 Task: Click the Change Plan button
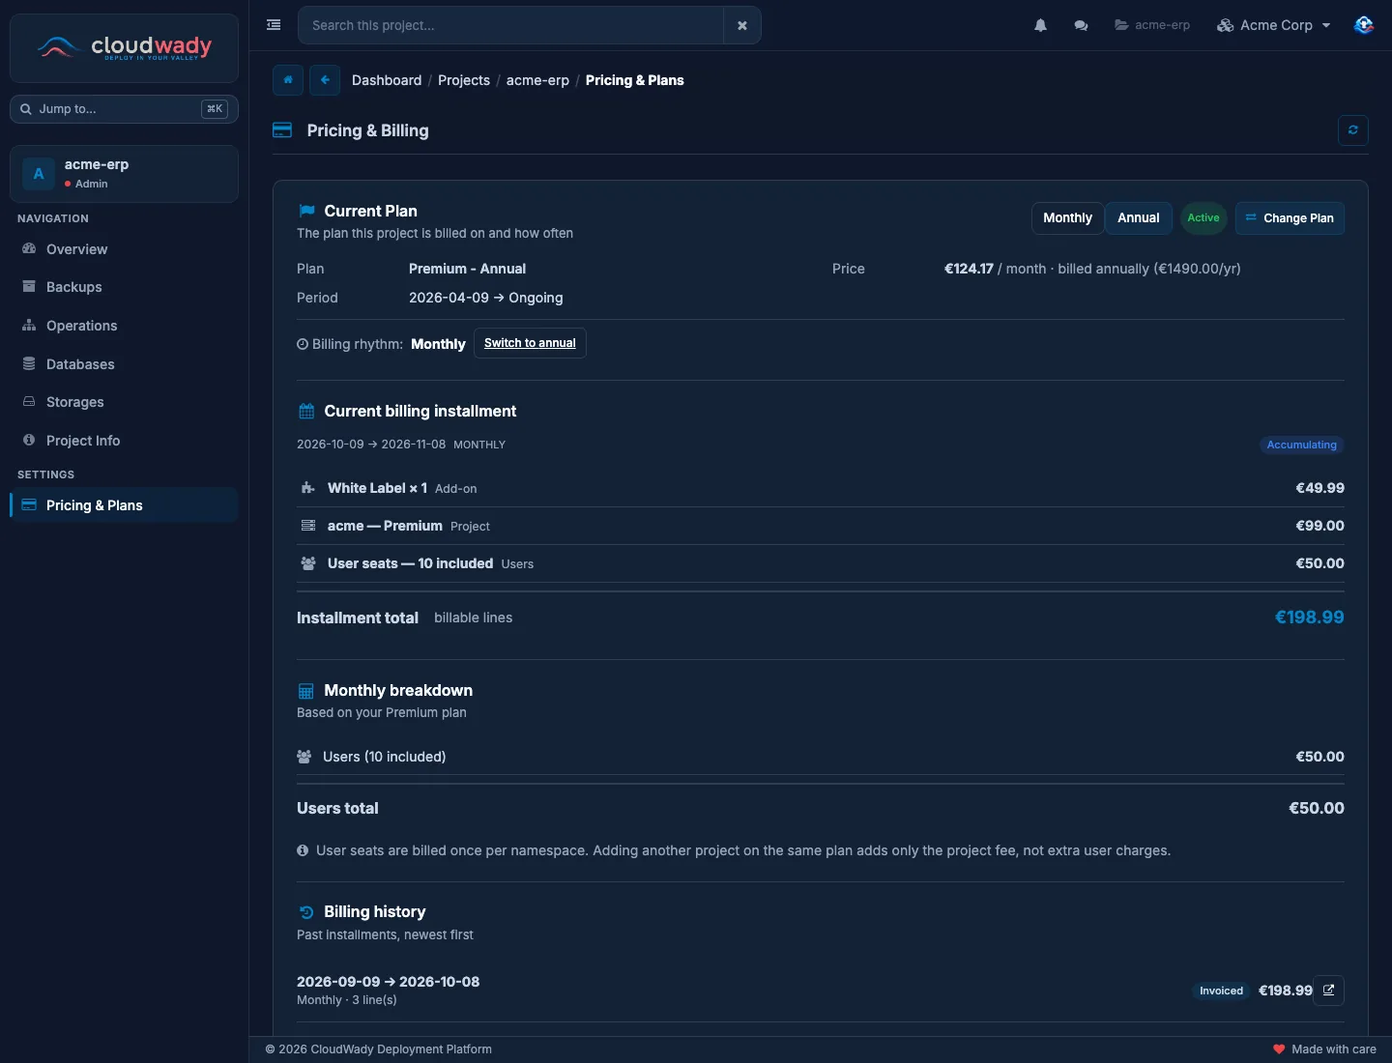pos(1290,218)
